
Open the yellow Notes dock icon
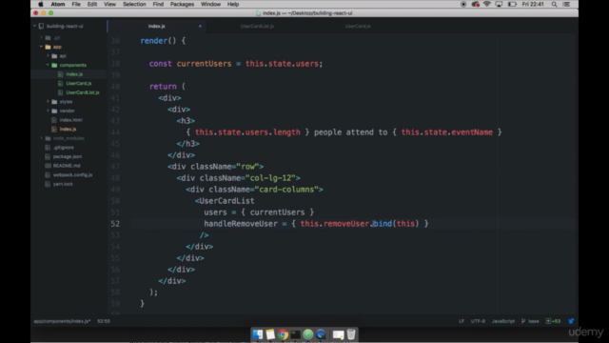[x=270, y=334]
